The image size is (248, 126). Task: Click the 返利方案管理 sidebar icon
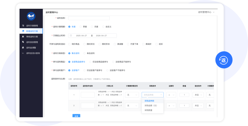tap(23, 25)
